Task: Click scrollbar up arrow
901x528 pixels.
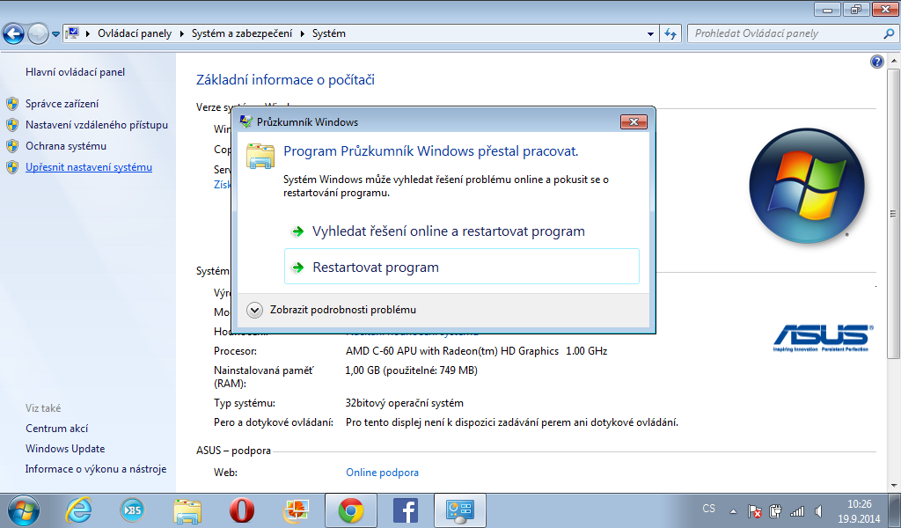Action: pos(894,61)
